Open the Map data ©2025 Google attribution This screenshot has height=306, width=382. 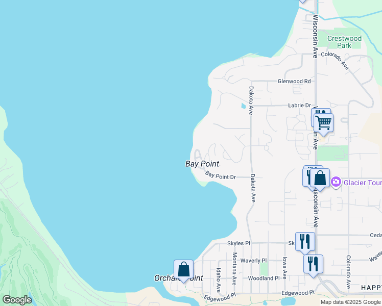[x=350, y=302]
